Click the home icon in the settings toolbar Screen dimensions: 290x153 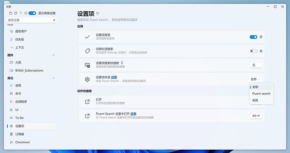point(11,13)
